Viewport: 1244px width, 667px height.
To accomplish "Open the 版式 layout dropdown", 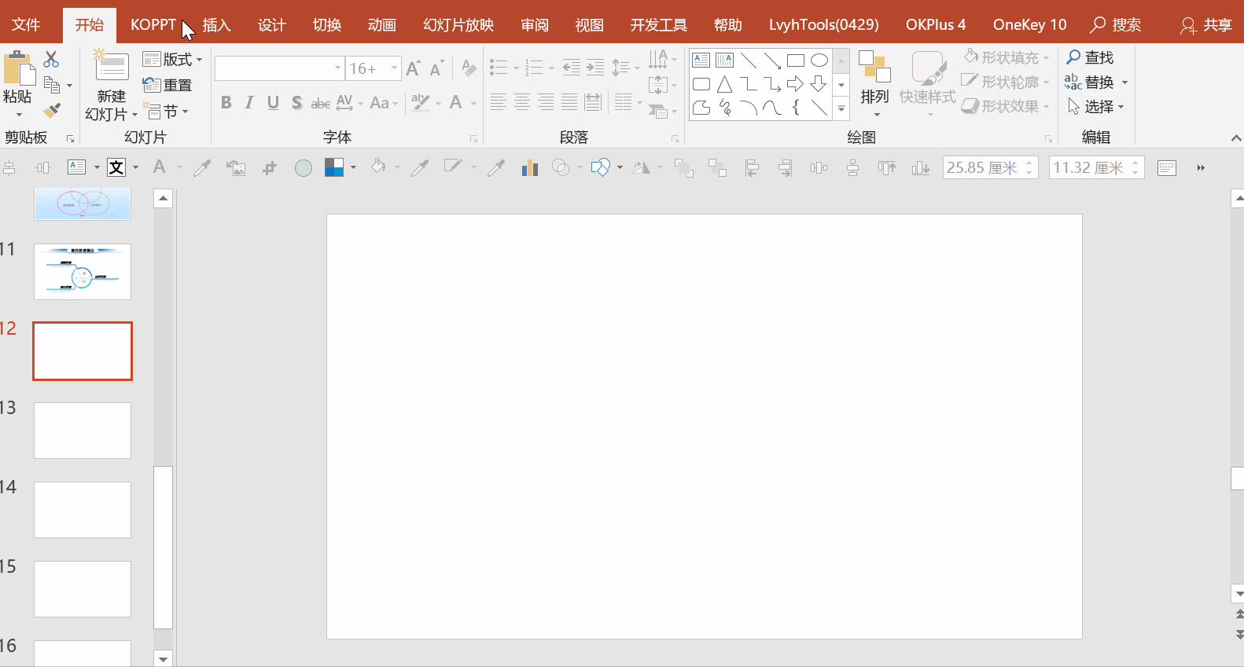I will coord(173,60).
